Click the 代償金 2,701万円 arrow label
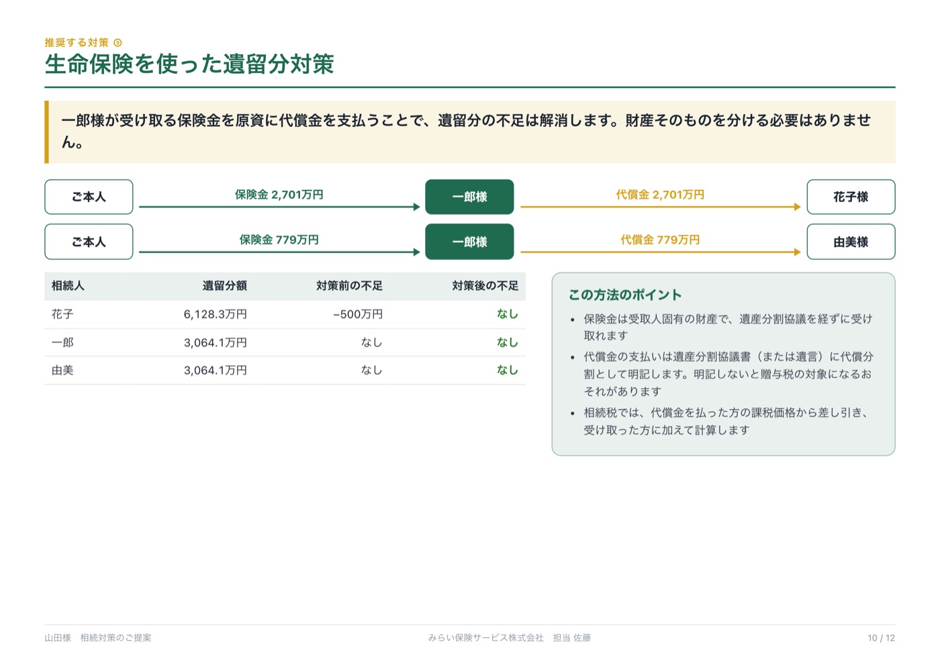The width and height of the screenshot is (940, 664). click(x=660, y=195)
